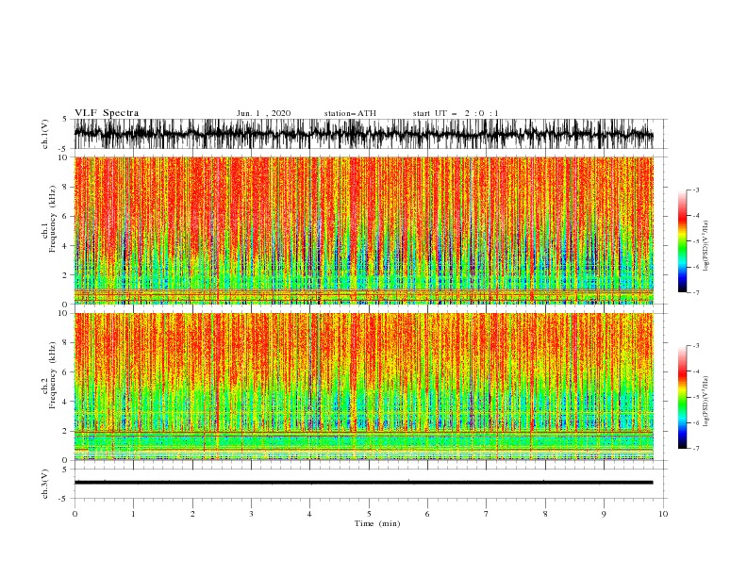Click the ch.2 spectrogram plot
The width and height of the screenshot is (747, 577).
(364, 387)
